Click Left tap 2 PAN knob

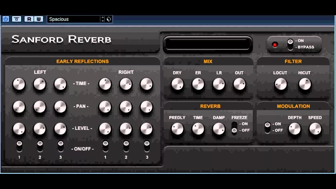40,107
